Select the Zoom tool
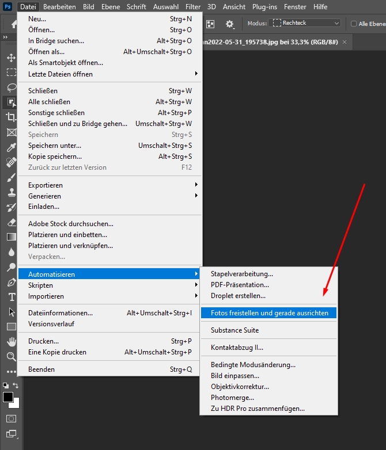Image resolution: width=386 pixels, height=450 pixels. (x=11, y=357)
